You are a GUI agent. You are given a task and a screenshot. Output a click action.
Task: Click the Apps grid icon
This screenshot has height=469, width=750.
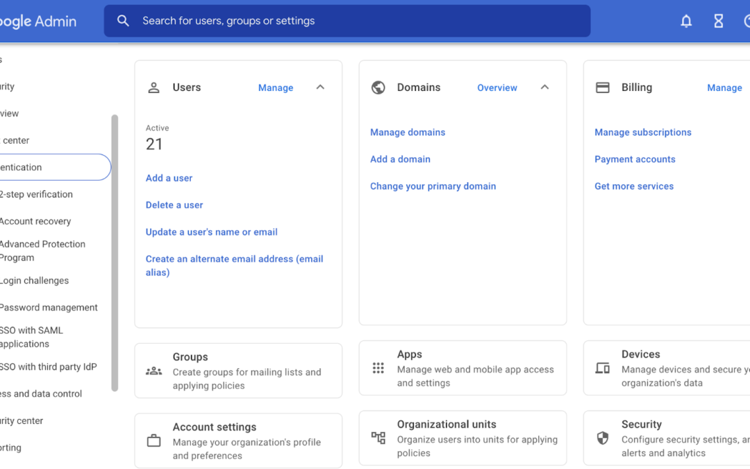378,368
